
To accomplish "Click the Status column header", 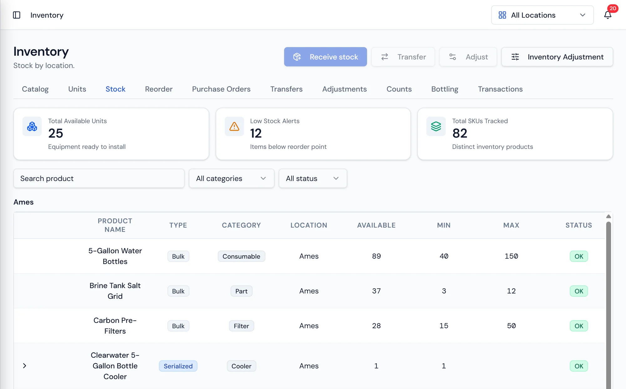I will [578, 225].
